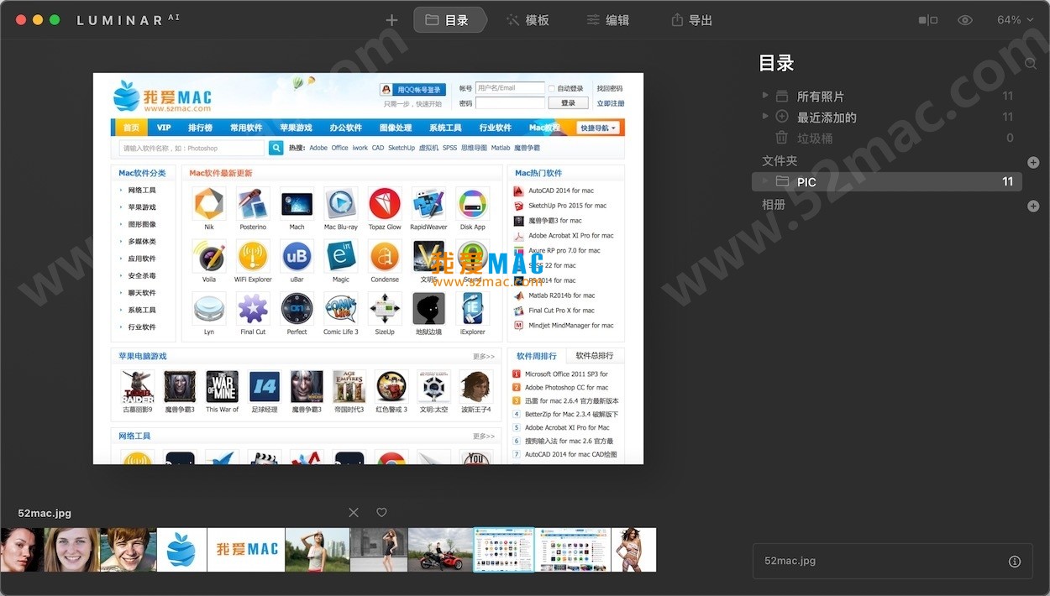The width and height of the screenshot is (1050, 596).
Task: Reject photo with the X icon
Action: tap(354, 512)
